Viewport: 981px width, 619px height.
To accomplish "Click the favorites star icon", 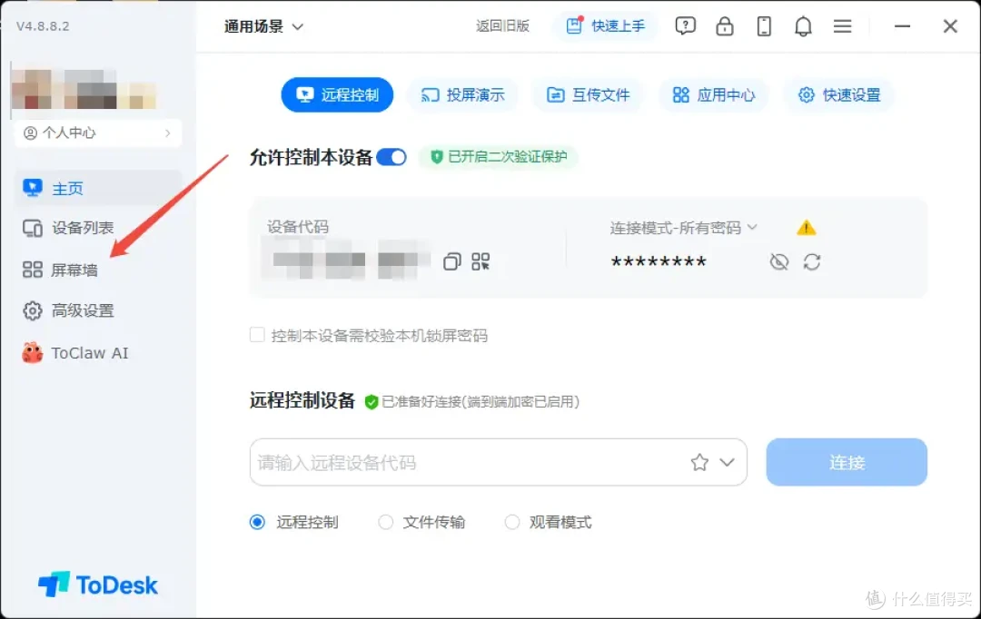I will [x=699, y=462].
